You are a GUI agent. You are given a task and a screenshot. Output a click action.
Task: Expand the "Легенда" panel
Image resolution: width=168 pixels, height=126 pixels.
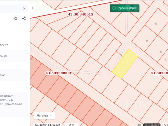tap(44, 115)
